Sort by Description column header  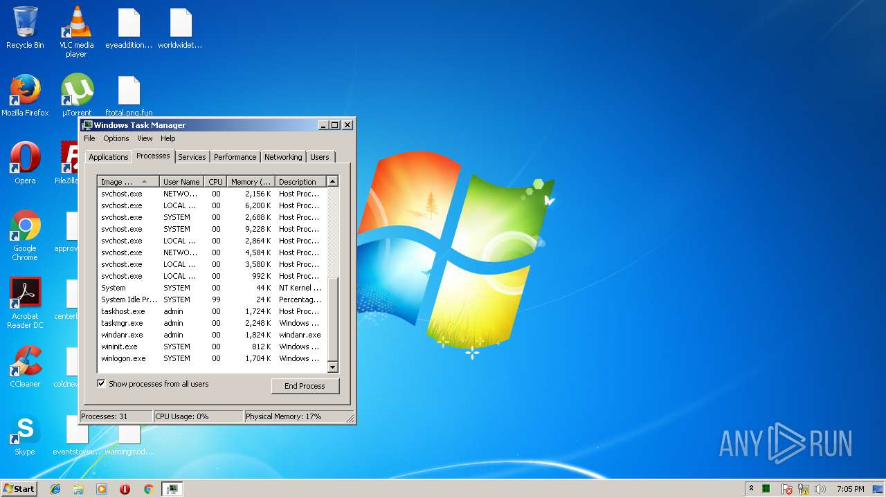coord(300,182)
